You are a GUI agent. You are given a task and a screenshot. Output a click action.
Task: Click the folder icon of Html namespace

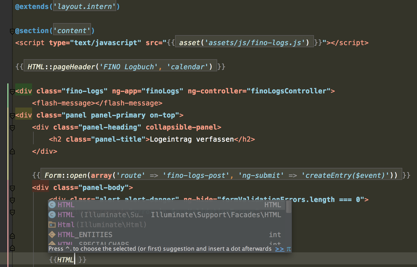[52, 225]
